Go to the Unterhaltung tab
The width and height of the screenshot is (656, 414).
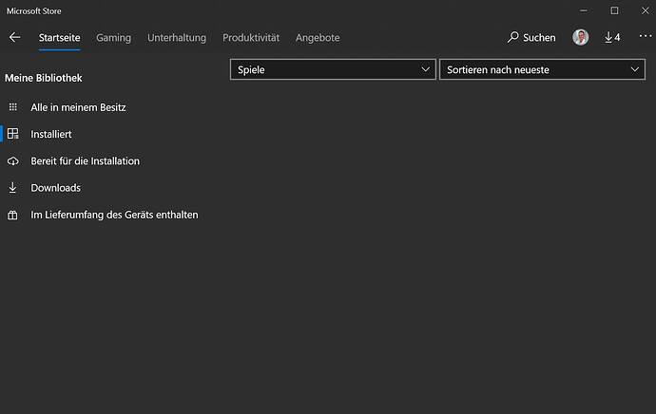coord(177,38)
